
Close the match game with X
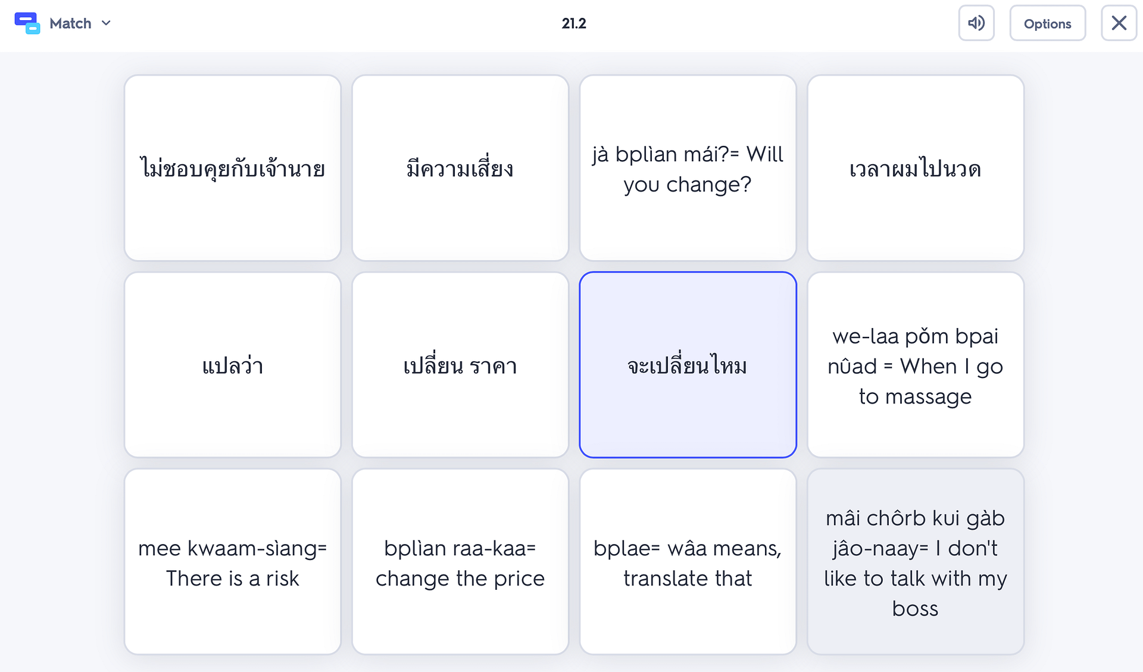1119,23
